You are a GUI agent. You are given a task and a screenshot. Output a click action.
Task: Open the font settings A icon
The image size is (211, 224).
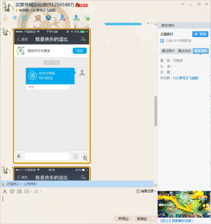point(5,191)
